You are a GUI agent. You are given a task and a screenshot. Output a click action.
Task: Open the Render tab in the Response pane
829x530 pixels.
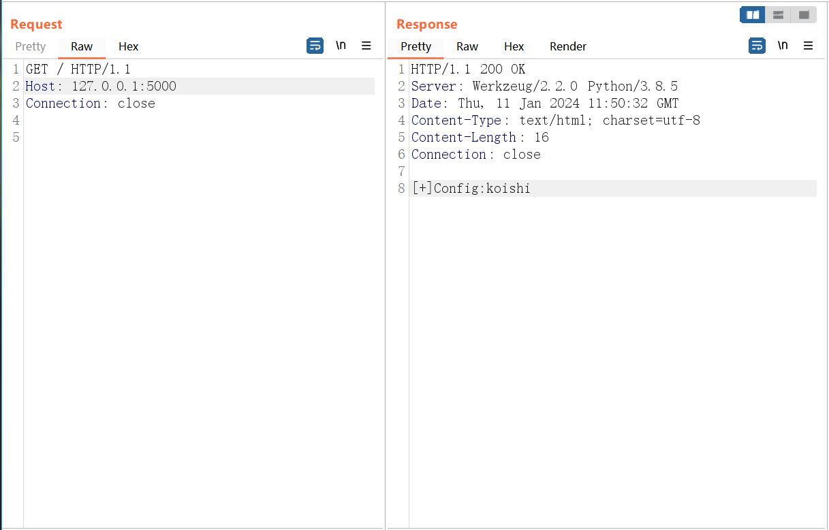tap(568, 46)
